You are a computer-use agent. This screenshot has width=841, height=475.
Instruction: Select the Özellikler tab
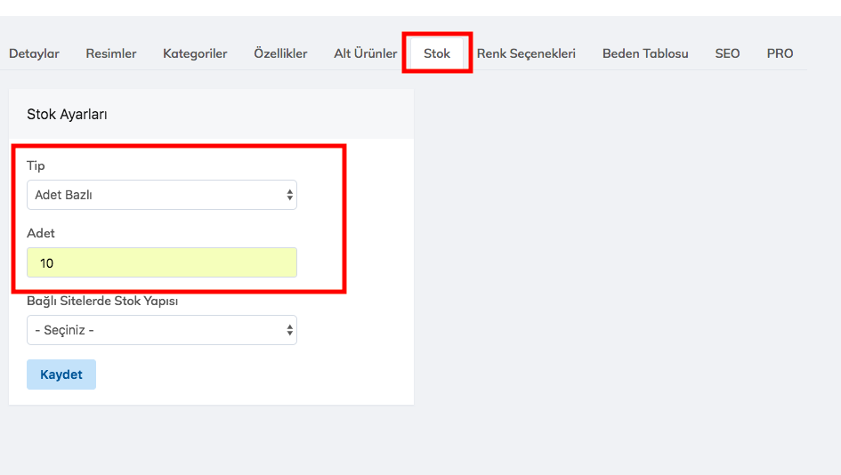pyautogui.click(x=280, y=53)
